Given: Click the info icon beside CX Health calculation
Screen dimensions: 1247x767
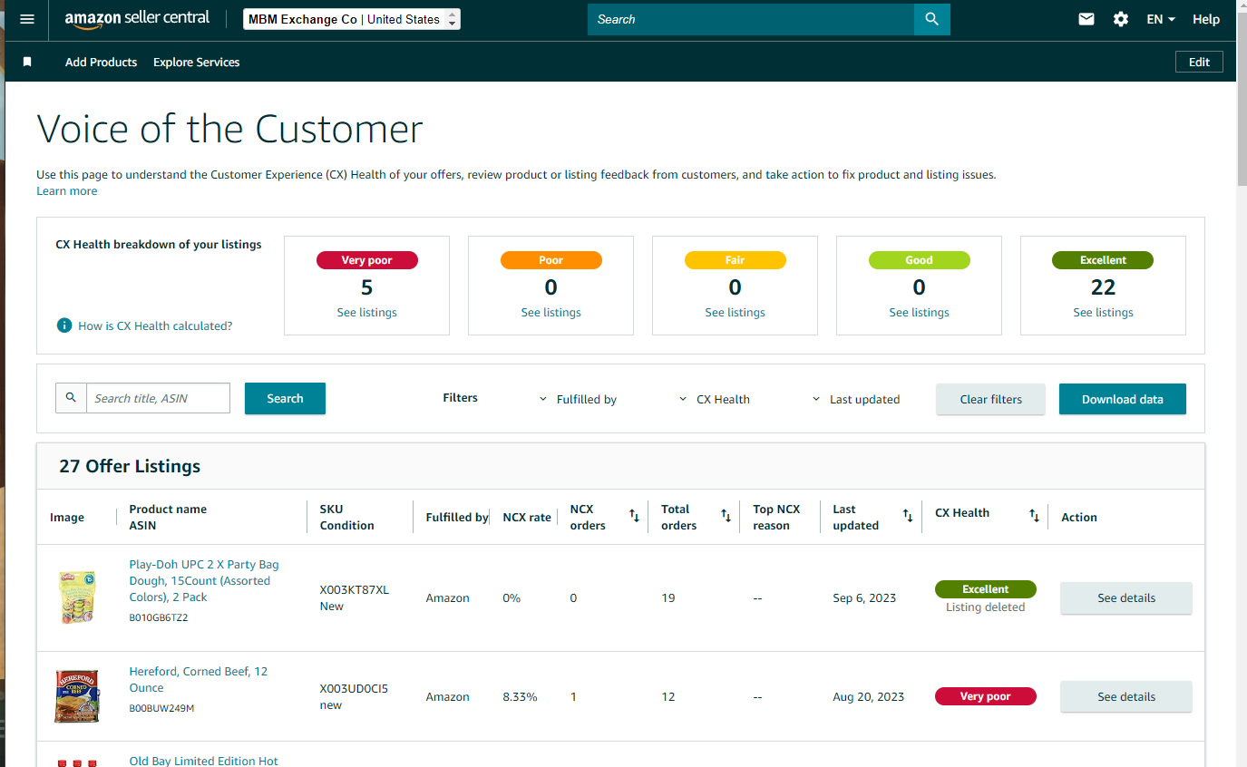Looking at the screenshot, I should [x=64, y=325].
